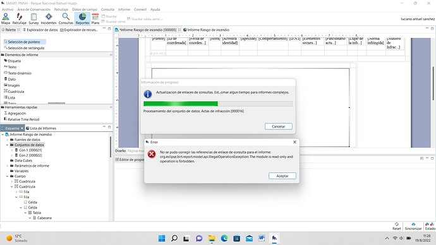The height and width of the screenshot is (245, 436).
Task: Open the Patrullaje toolbar icon
Action: point(19,18)
